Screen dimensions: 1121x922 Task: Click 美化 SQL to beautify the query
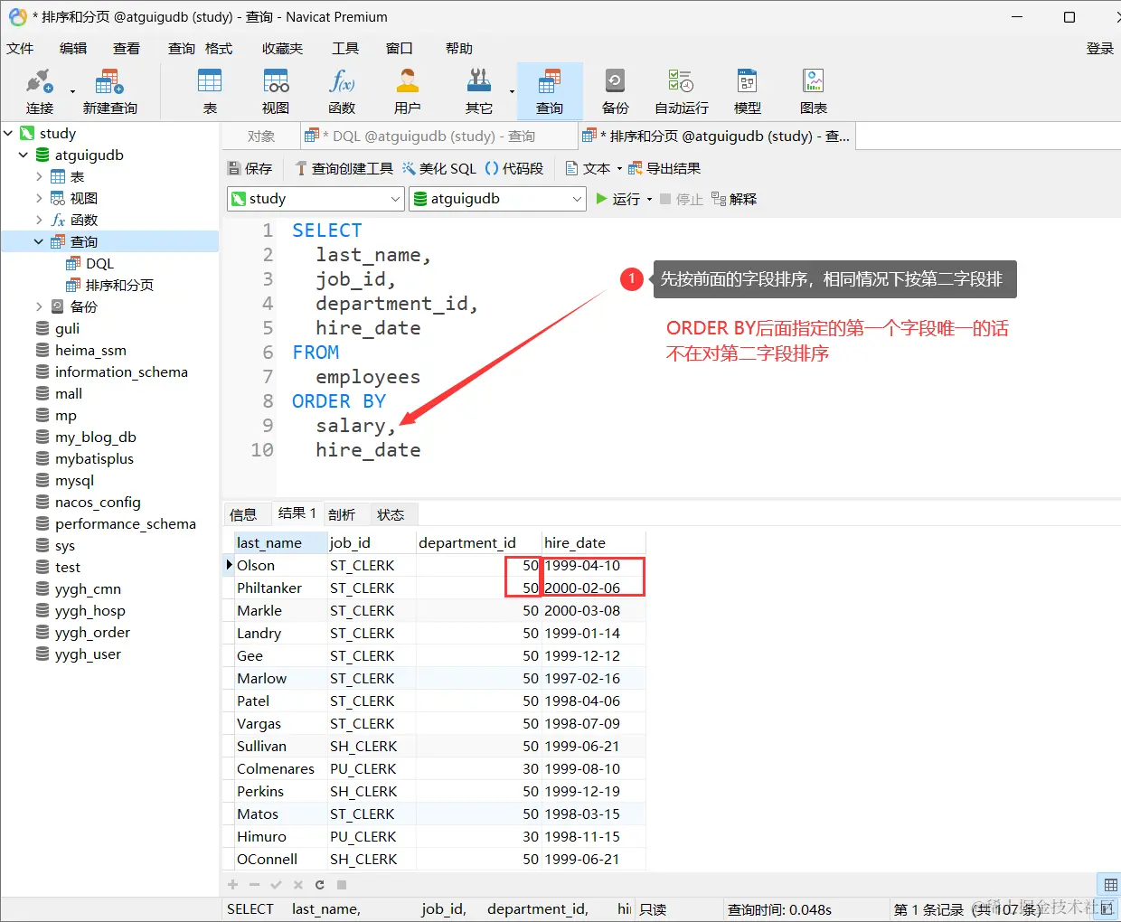[439, 168]
